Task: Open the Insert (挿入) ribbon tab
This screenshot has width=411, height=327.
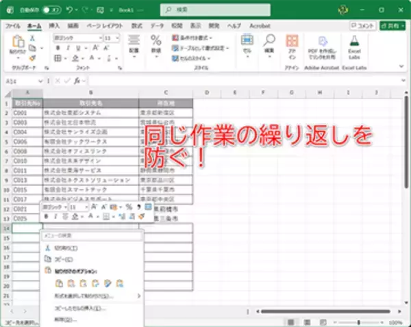Action: click(x=54, y=26)
